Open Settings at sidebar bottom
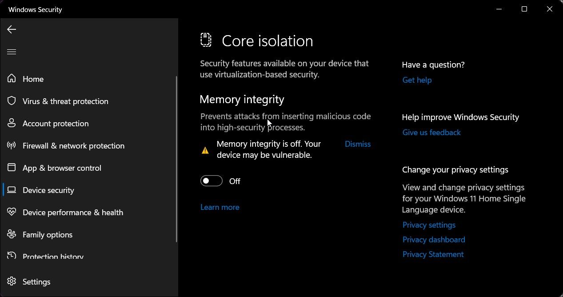The image size is (563, 297). tap(36, 282)
